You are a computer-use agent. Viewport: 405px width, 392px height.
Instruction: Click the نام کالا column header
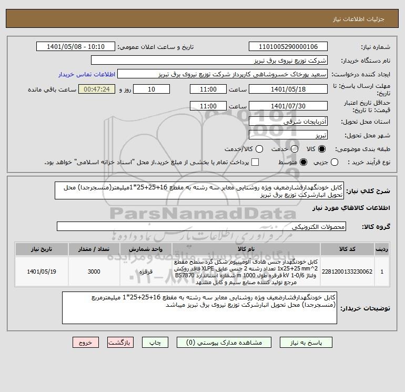(x=246, y=249)
